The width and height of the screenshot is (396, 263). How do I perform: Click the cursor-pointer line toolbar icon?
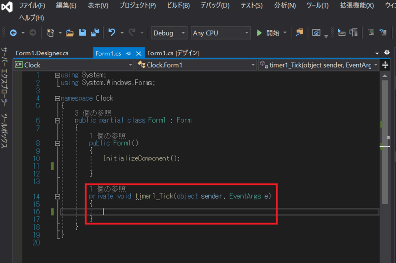click(x=341, y=33)
